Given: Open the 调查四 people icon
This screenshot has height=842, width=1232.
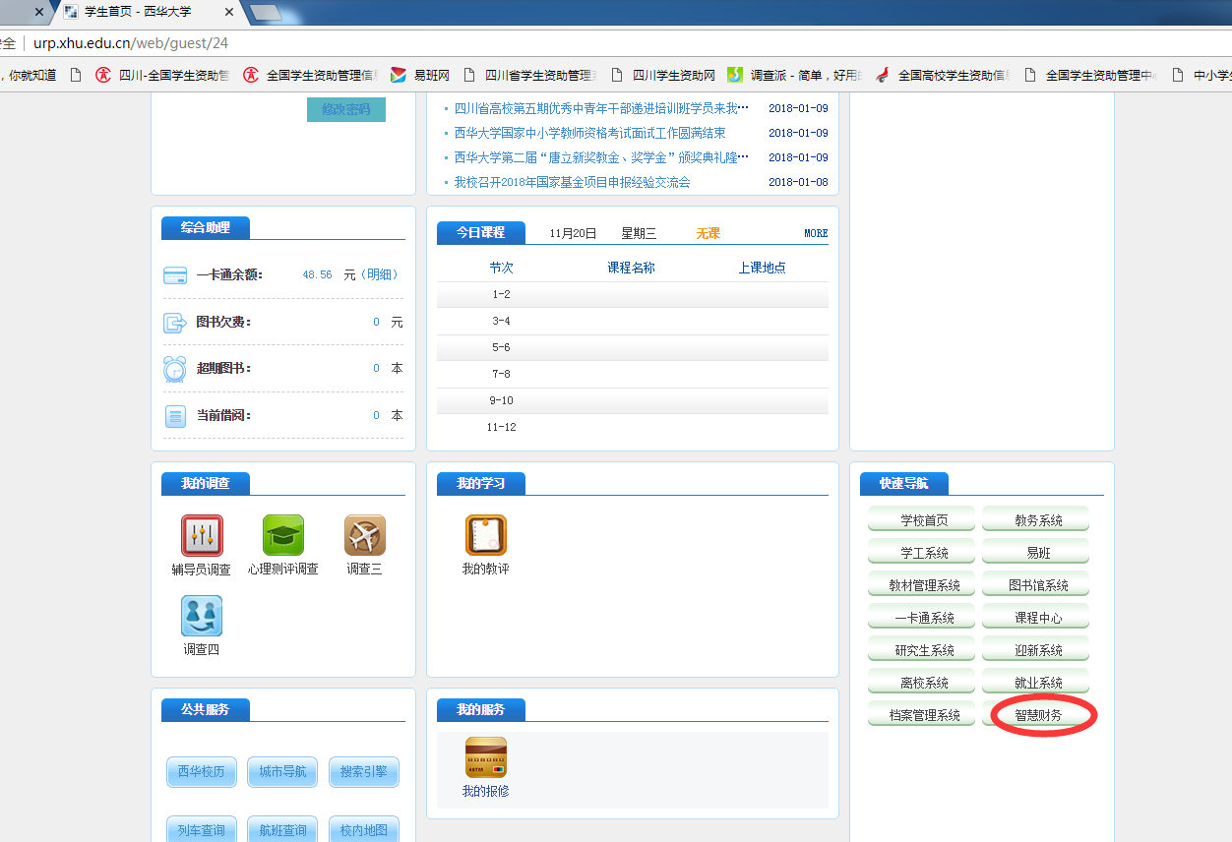Looking at the screenshot, I should tap(202, 616).
